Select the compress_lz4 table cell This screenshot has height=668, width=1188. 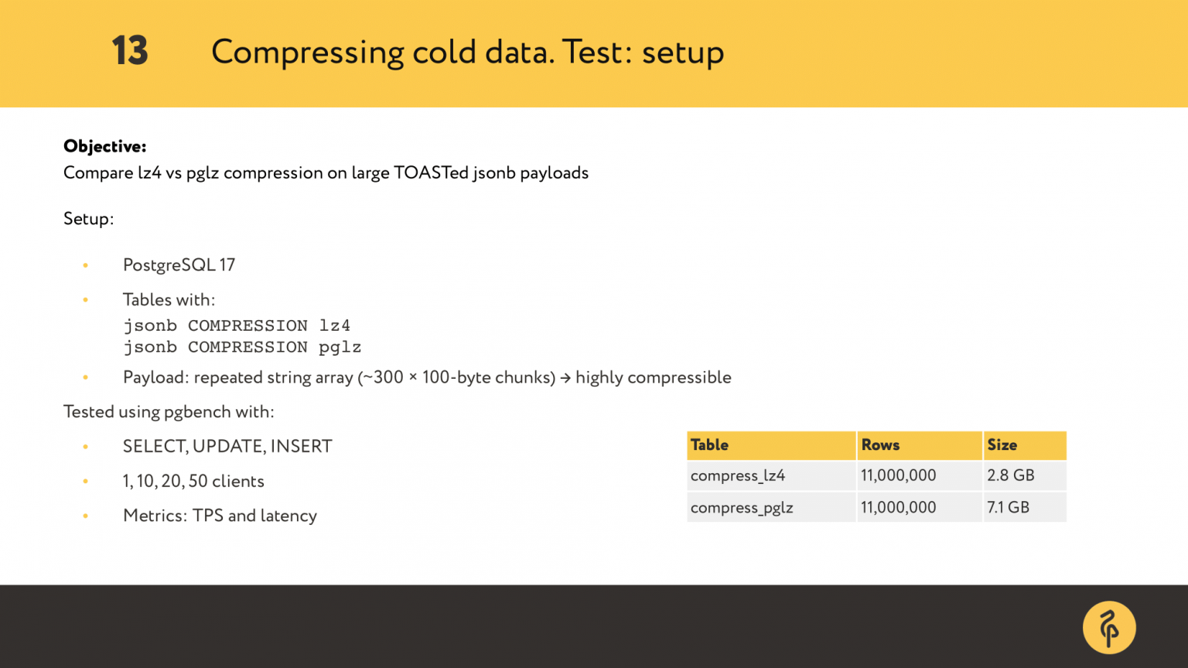[738, 476]
